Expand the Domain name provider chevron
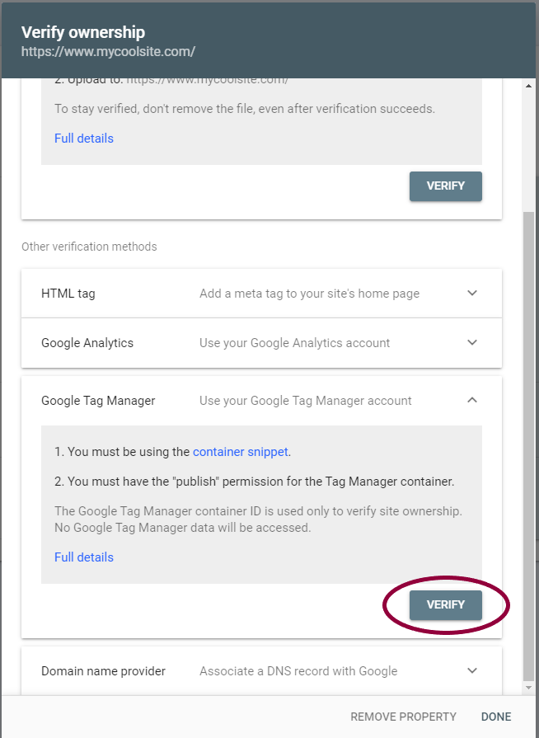This screenshot has width=539, height=738. 472,670
